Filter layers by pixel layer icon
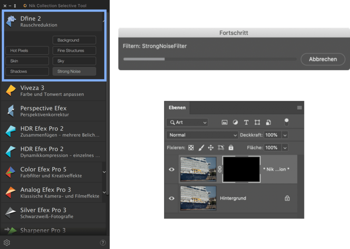This screenshot has width=350, height=249. pyautogui.click(x=225, y=122)
